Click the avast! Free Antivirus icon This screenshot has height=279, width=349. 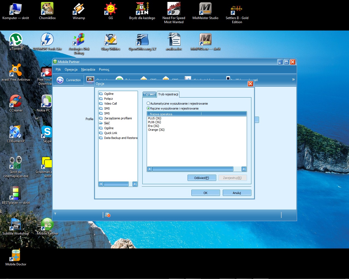pos(16,71)
